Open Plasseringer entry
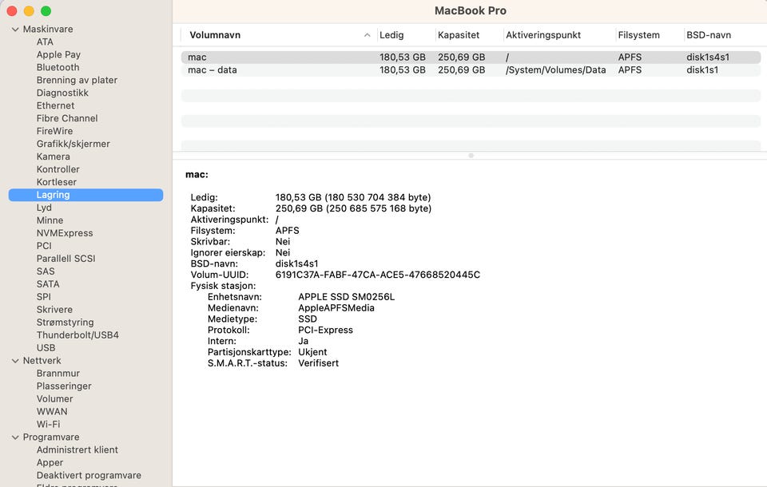767x487 pixels. click(x=64, y=386)
